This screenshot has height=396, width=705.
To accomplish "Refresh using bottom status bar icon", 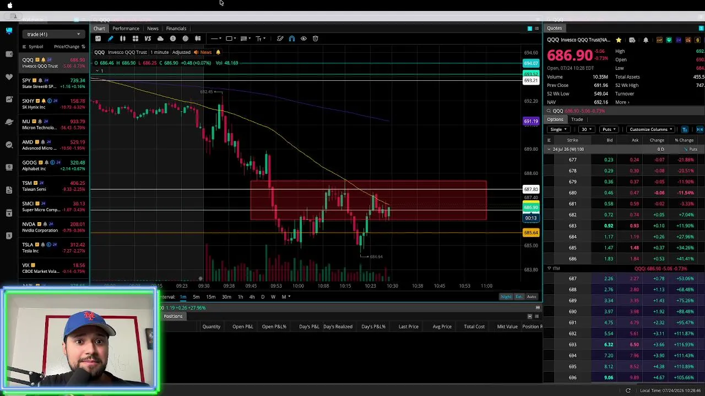I will [628, 391].
